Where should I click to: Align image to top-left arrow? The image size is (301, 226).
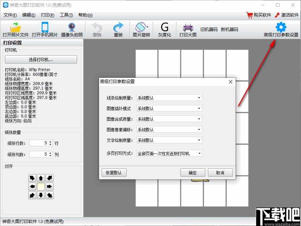point(32,178)
